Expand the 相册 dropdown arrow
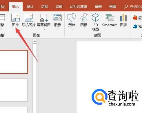The height and width of the screenshot is (113, 142). (58, 29)
